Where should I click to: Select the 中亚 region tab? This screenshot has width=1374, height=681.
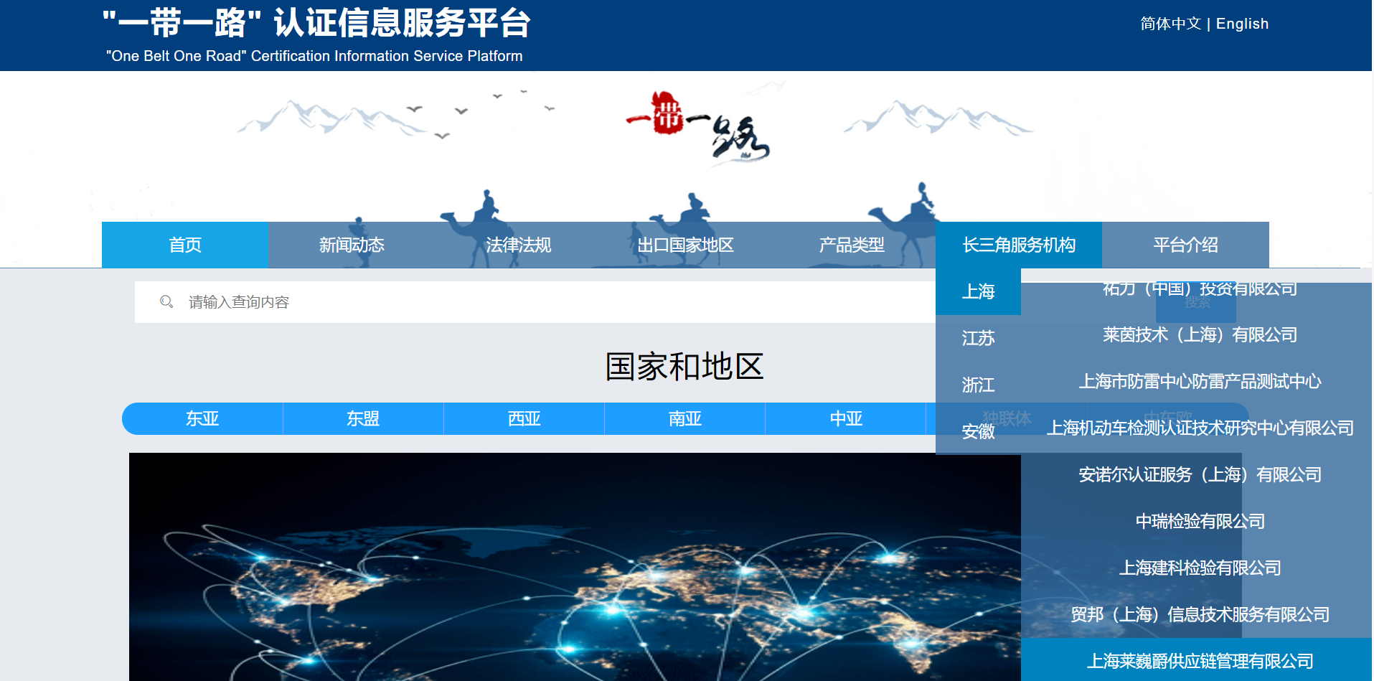point(845,419)
